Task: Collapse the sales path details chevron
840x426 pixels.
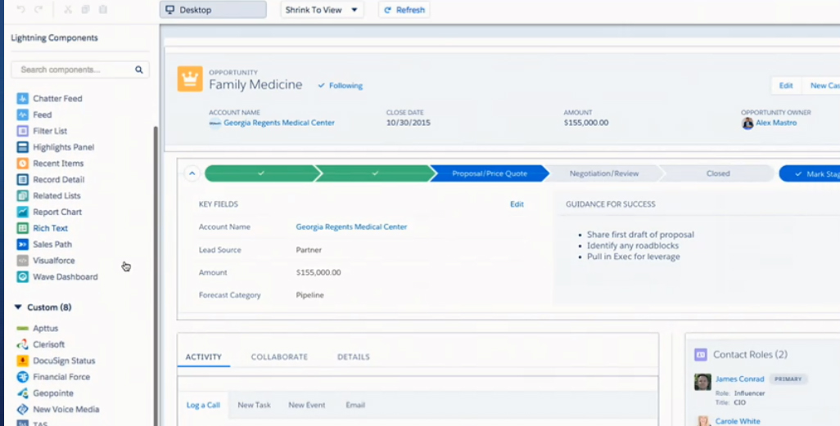Action: tap(192, 173)
